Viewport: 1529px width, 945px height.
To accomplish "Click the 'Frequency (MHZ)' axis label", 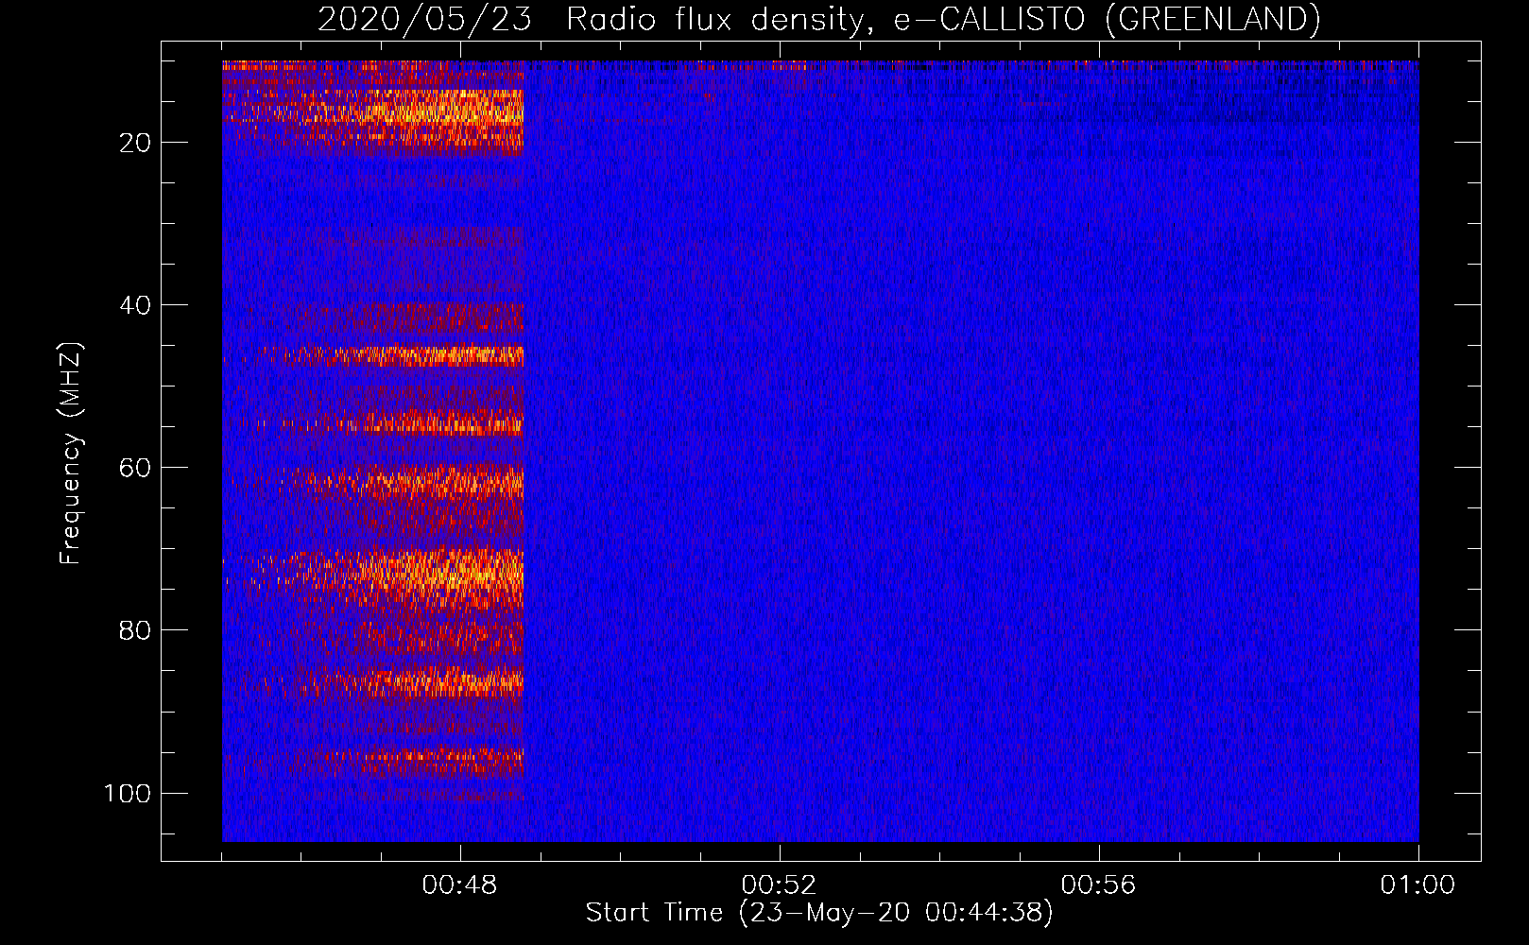I will pos(71,454).
